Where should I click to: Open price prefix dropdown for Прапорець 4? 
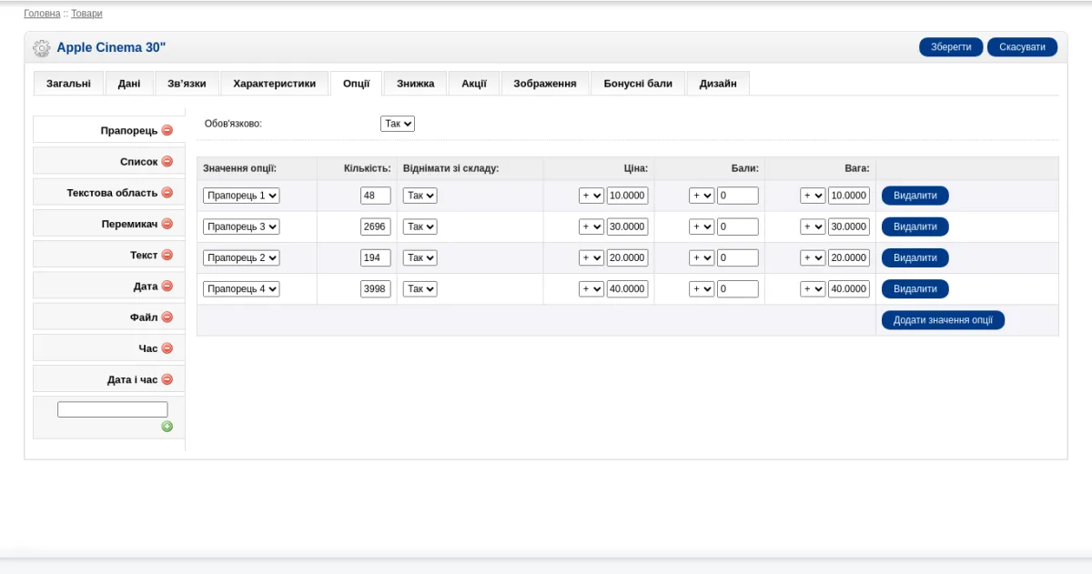click(x=591, y=288)
